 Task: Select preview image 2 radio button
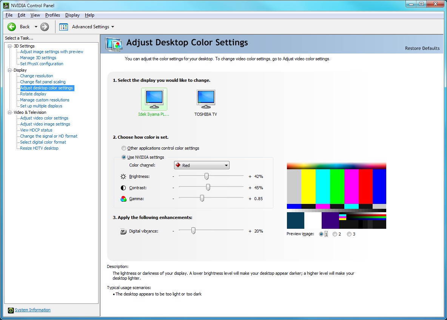335,234
